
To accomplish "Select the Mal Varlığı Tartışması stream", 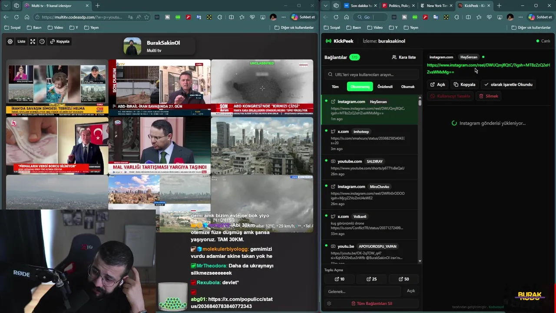I will pos(159,146).
